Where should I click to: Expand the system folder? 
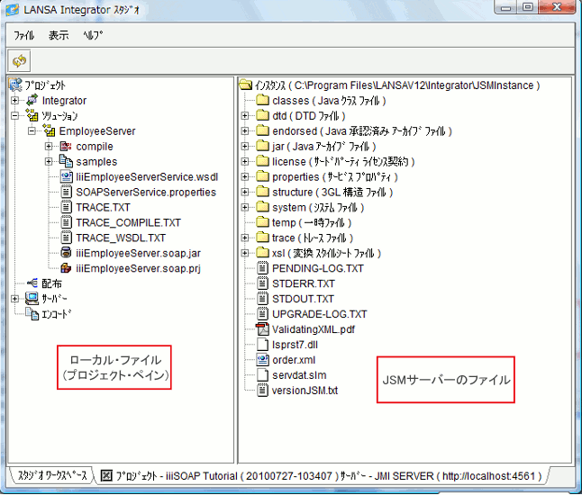pos(245,207)
